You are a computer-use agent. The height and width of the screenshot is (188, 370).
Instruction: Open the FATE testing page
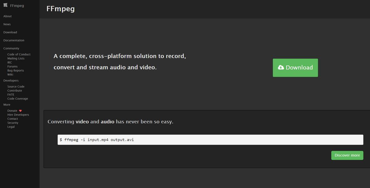coord(11,94)
